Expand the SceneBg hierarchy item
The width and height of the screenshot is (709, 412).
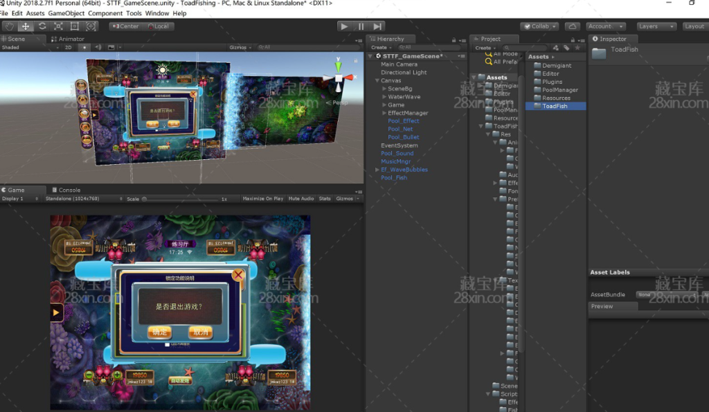pos(385,89)
